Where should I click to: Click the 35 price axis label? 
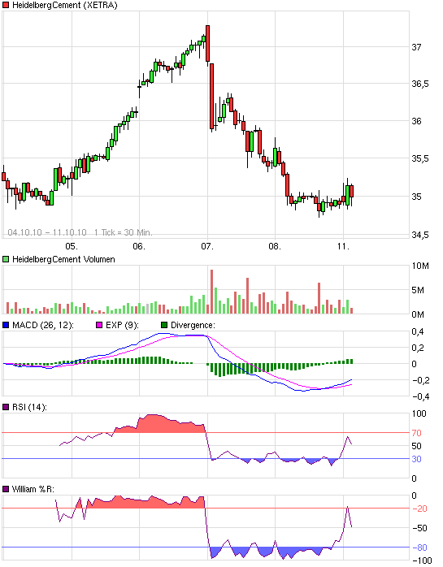click(x=416, y=197)
